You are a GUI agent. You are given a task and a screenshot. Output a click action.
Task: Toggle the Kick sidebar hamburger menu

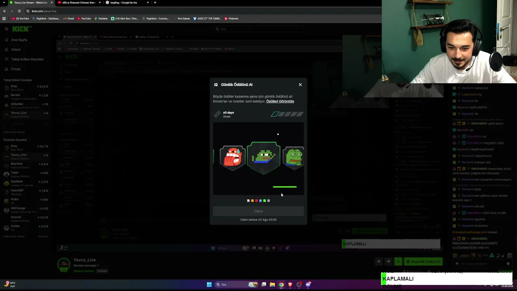6,29
